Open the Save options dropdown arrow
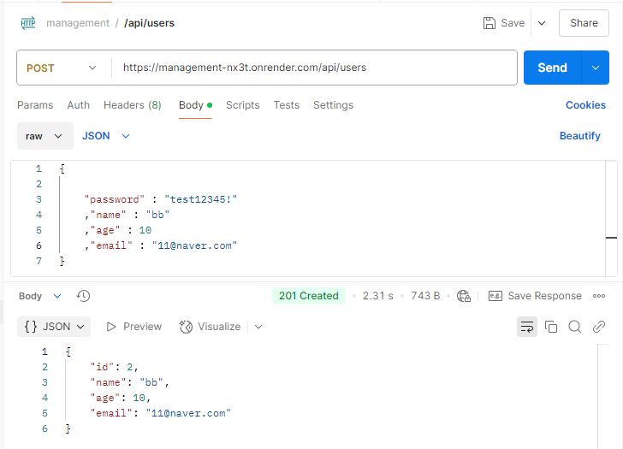This screenshot has width=623, height=449. (542, 23)
